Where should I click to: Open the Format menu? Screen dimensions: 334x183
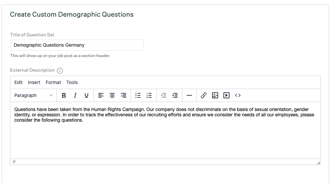53,82
